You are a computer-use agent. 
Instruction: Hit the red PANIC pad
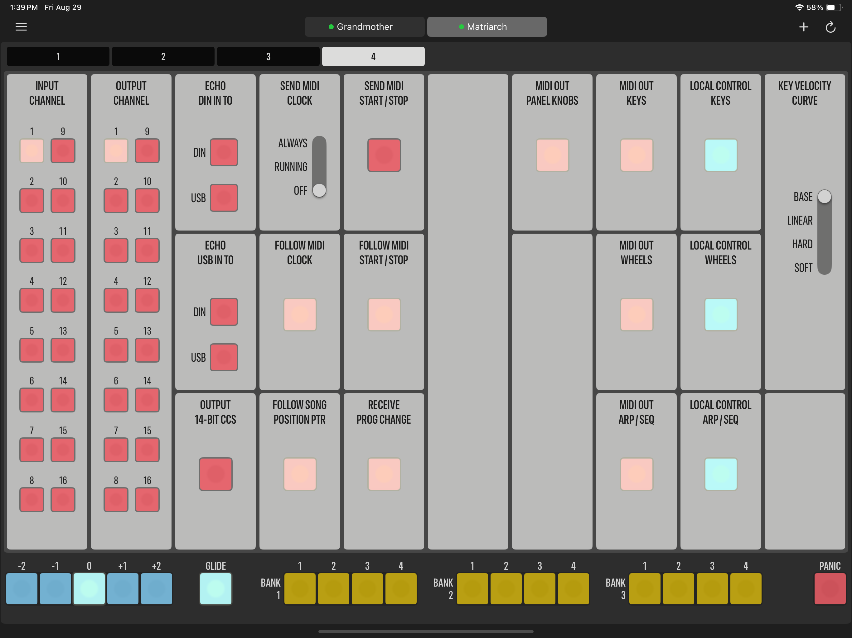click(830, 588)
